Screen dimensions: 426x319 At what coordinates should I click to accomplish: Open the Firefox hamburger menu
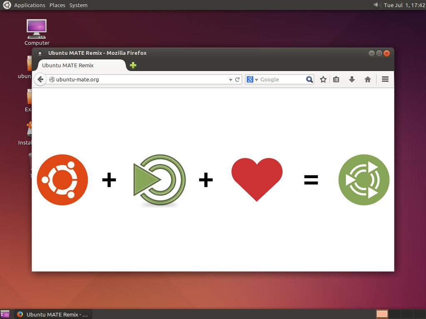[385, 79]
